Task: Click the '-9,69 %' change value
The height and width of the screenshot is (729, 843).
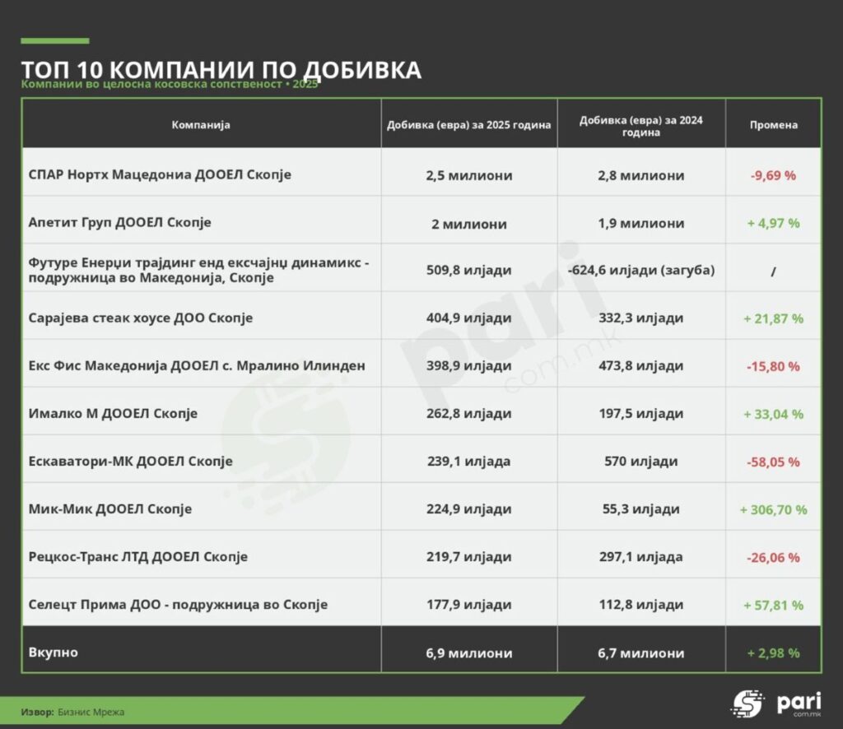Action: pyautogui.click(x=773, y=176)
